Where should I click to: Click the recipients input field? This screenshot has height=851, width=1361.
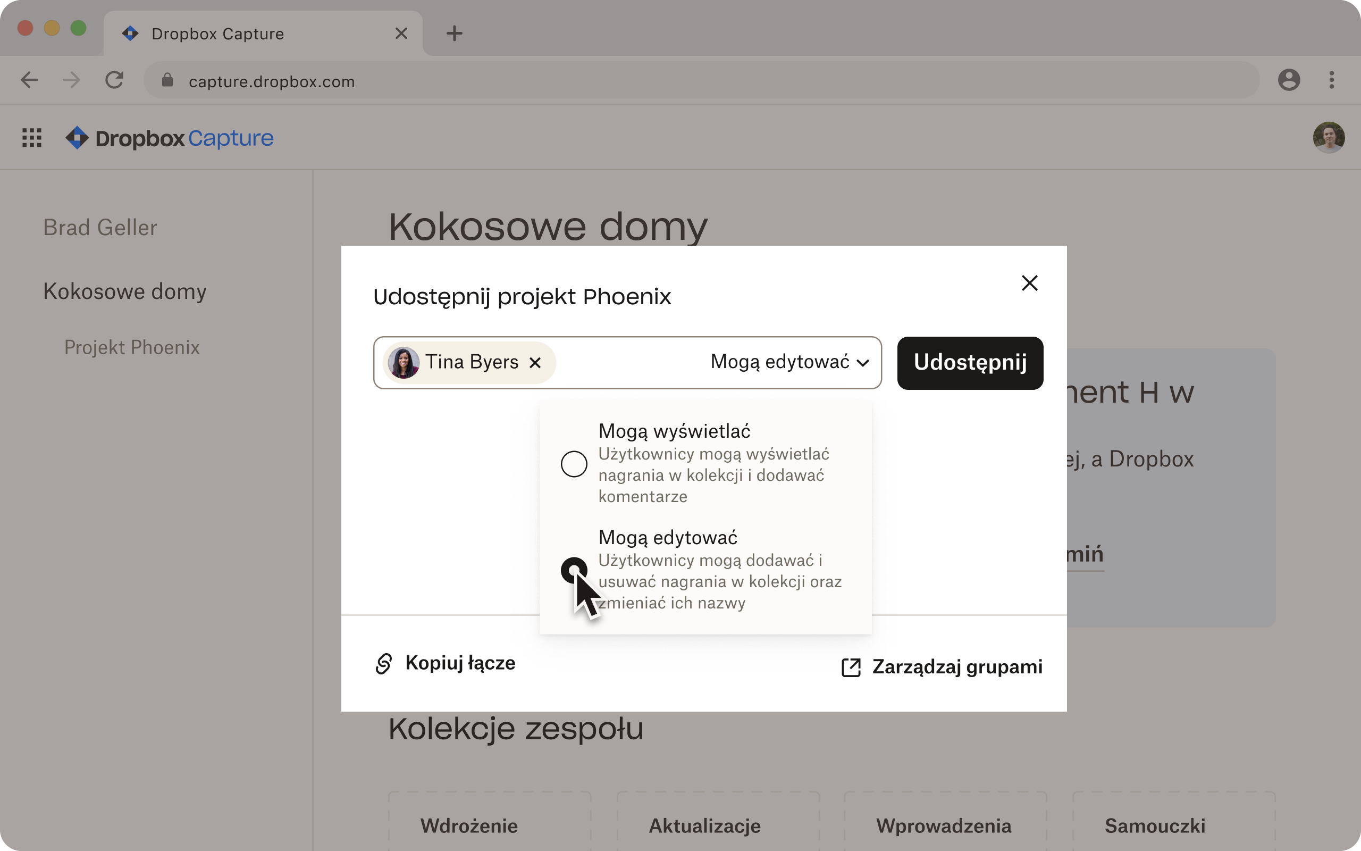click(x=627, y=363)
